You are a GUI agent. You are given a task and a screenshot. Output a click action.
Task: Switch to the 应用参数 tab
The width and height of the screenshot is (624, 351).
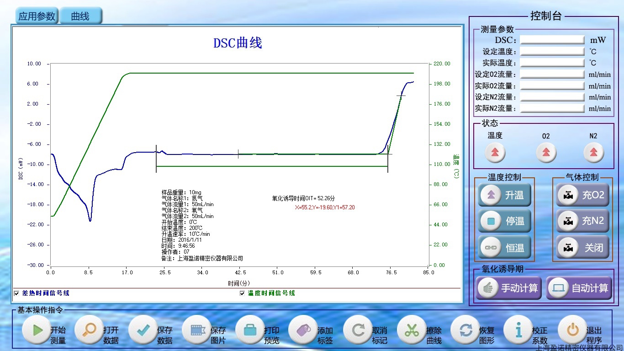point(37,16)
